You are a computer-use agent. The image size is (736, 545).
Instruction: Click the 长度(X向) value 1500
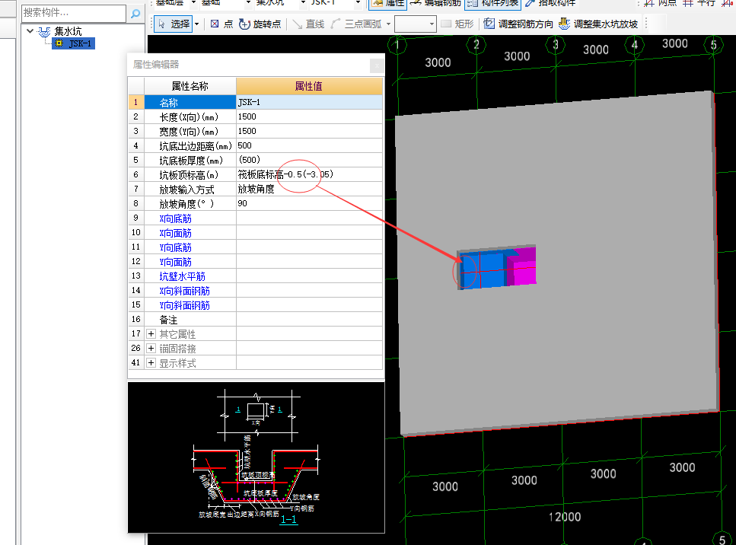click(x=309, y=117)
